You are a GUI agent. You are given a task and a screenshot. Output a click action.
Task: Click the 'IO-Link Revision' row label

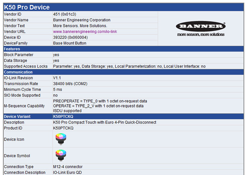(x=18, y=78)
